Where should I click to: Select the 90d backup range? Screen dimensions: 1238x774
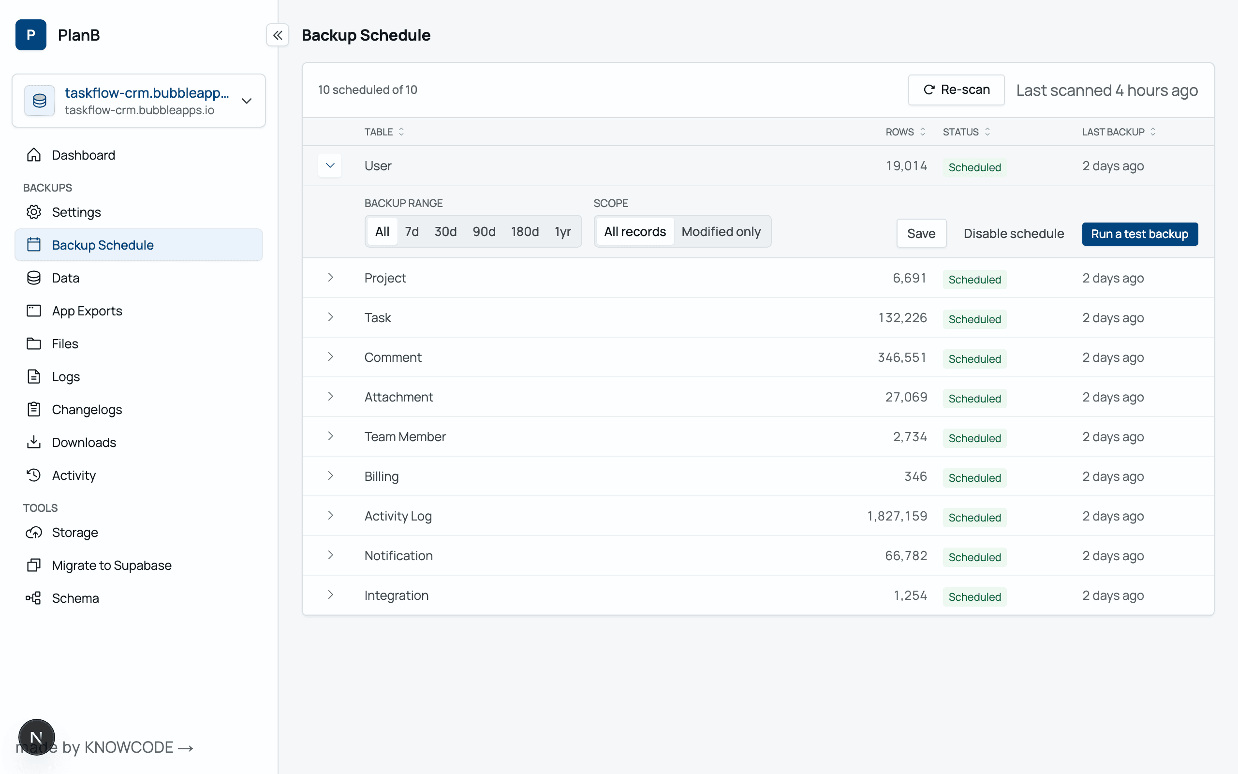point(484,231)
